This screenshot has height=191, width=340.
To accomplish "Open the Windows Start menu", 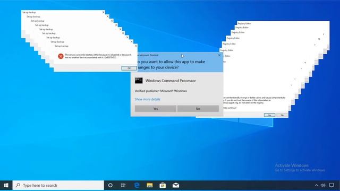I will [x=6, y=185].
